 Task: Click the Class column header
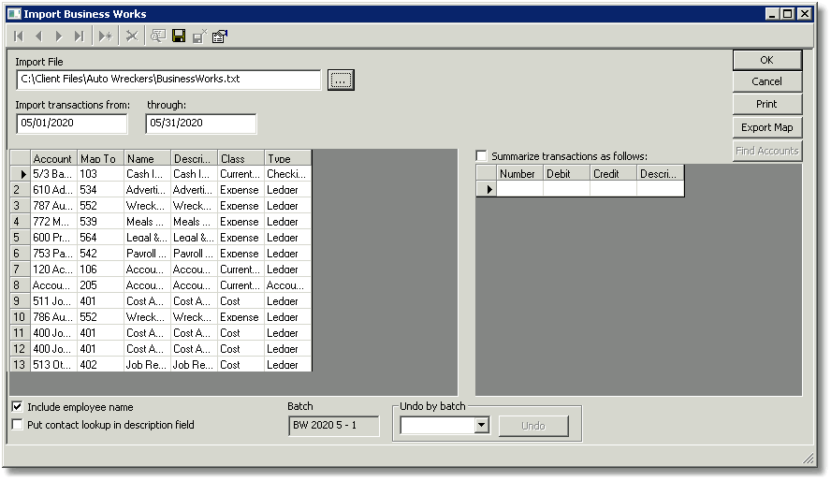click(x=241, y=158)
